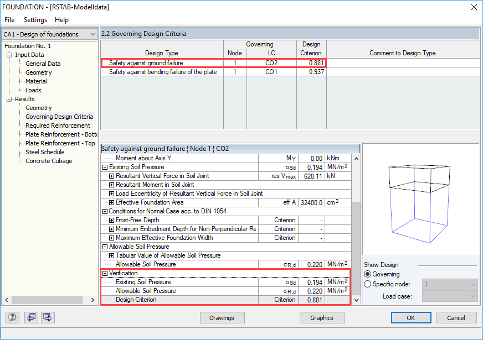Click the tree panel right scroll arrow
The width and height of the screenshot is (483, 340).
coord(93,300)
